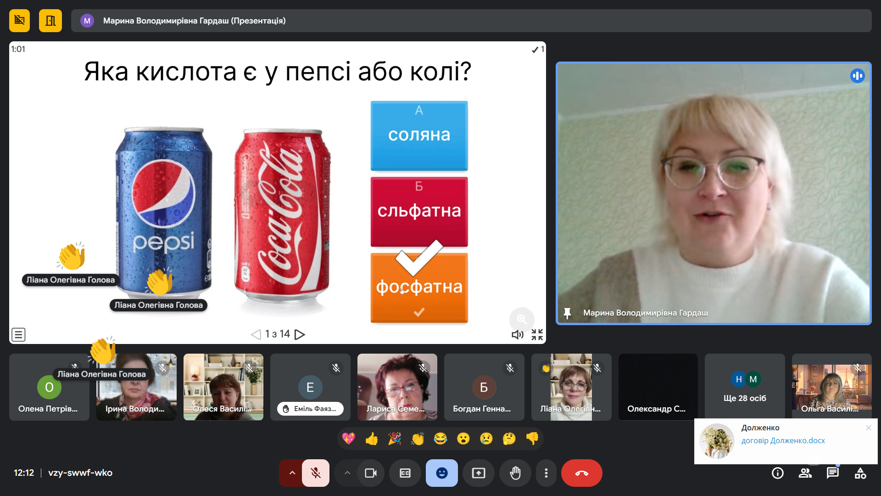Click the speaking indicator on Марина's tile
This screenshot has width=881, height=496.
pyautogui.click(x=857, y=76)
